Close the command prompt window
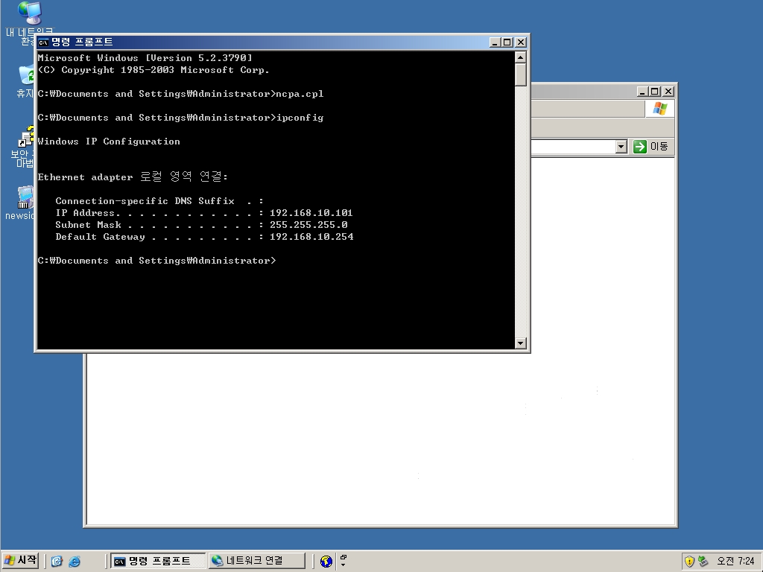Image resolution: width=763 pixels, height=572 pixels. pos(521,42)
